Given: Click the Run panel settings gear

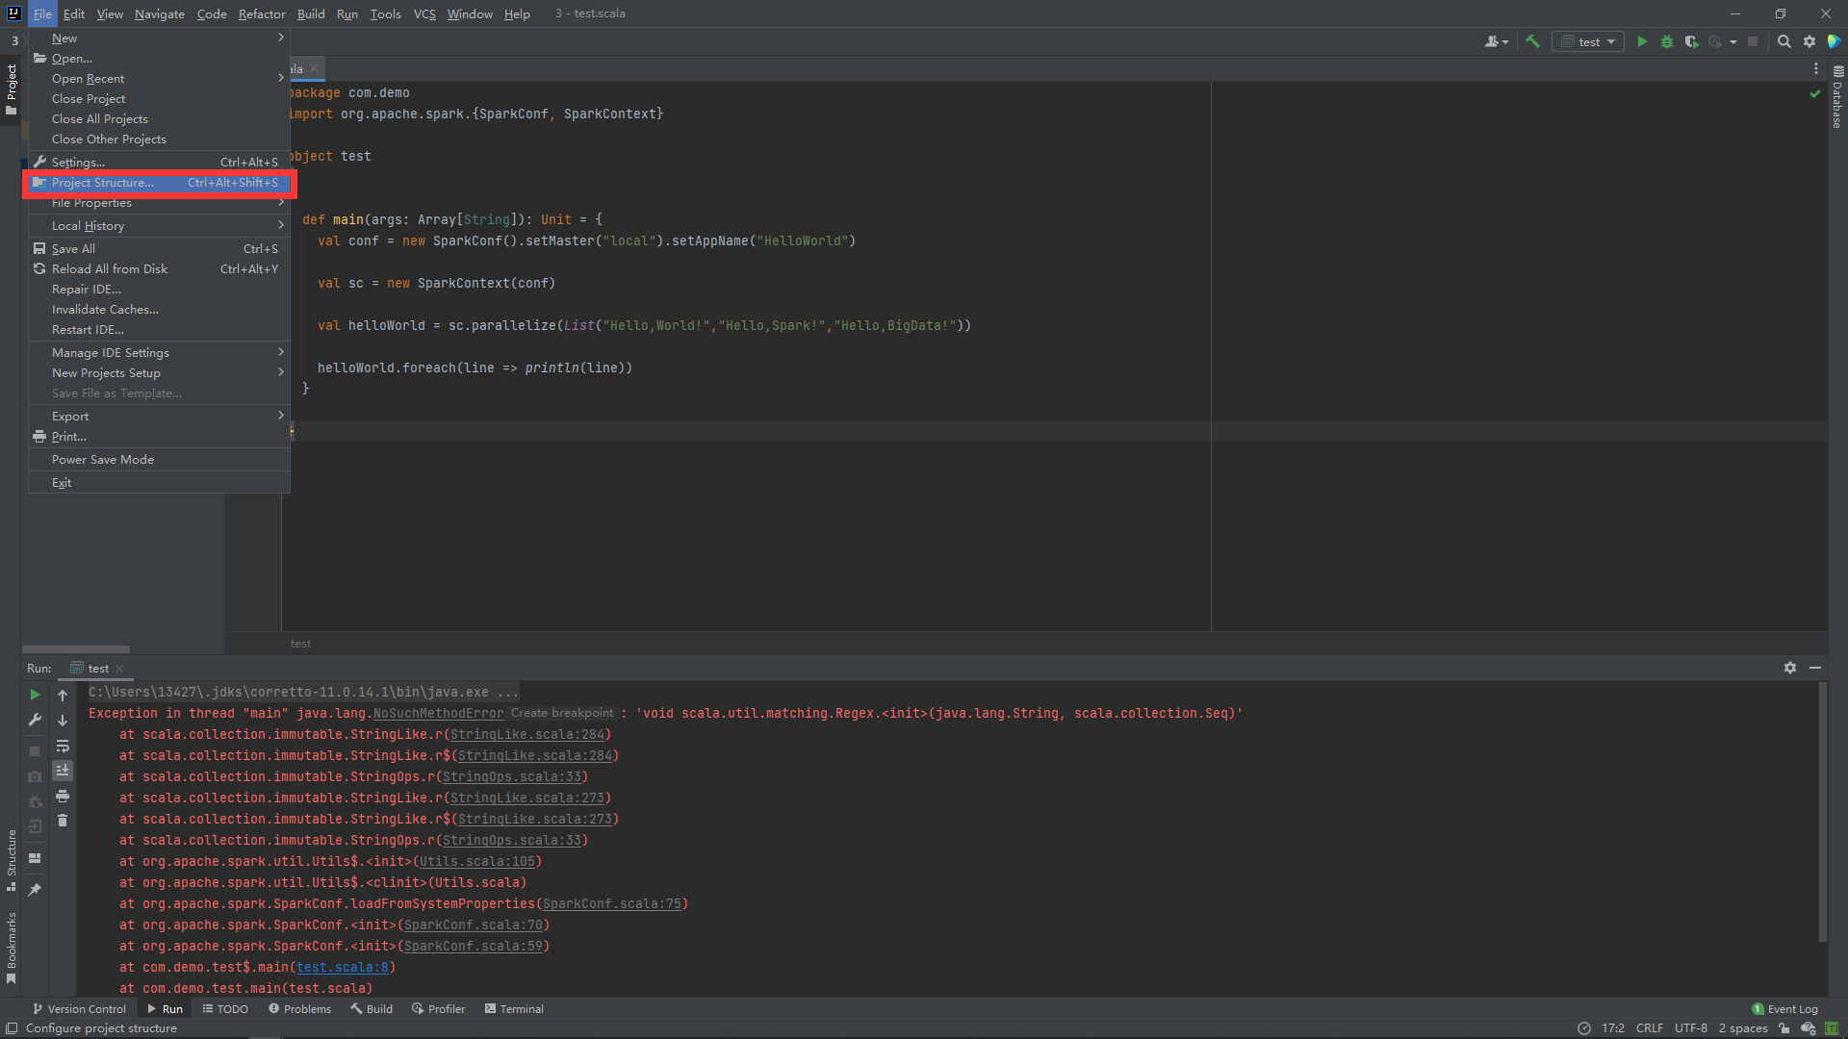Looking at the screenshot, I should [1789, 668].
